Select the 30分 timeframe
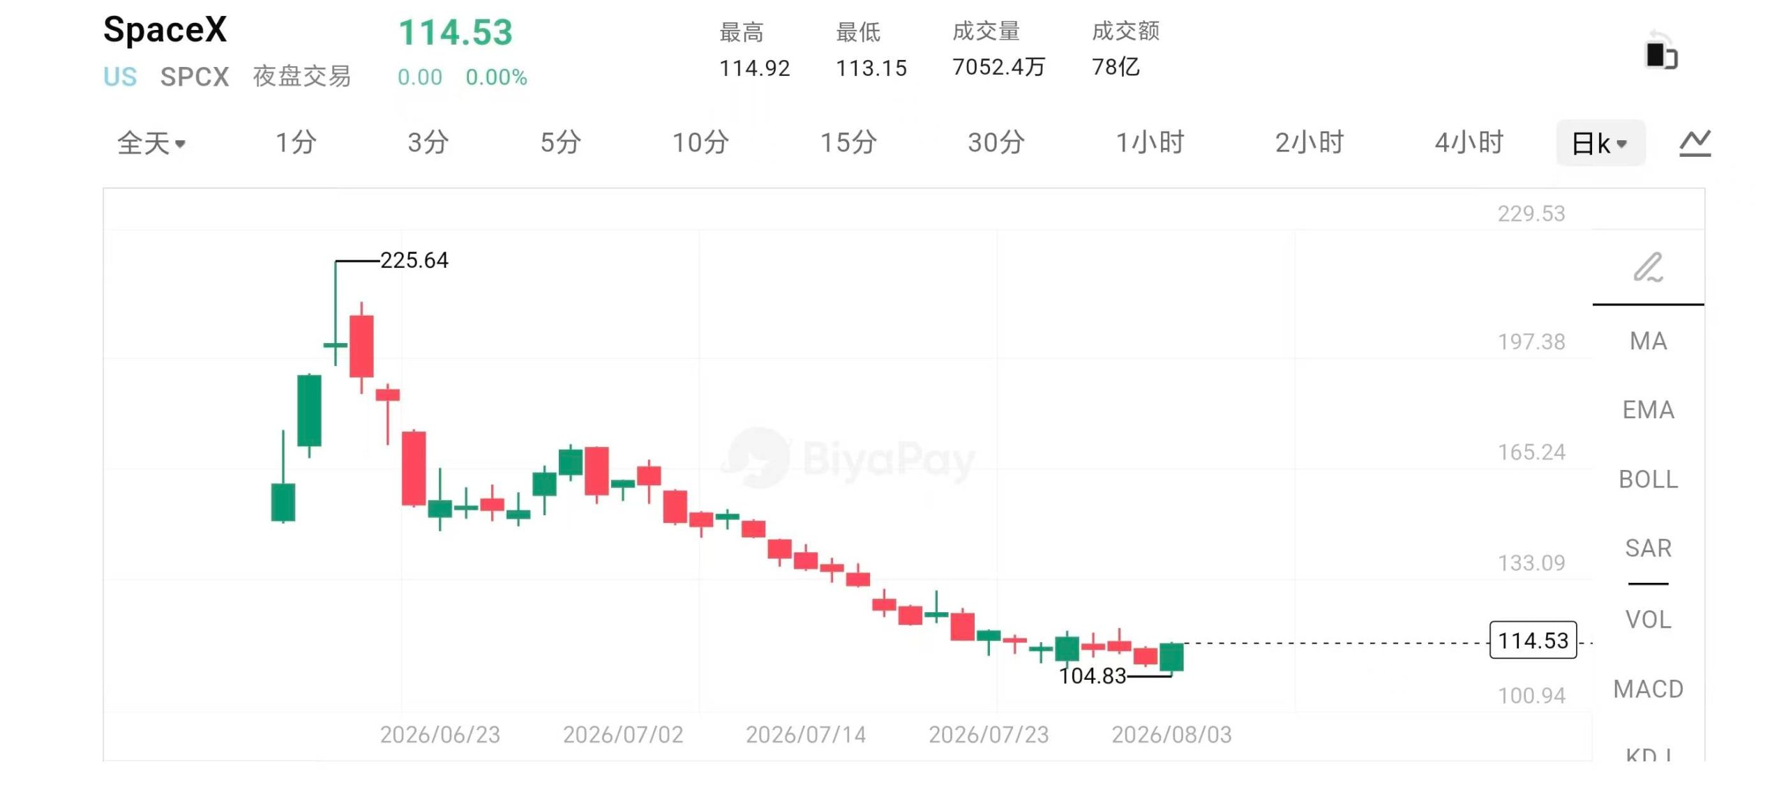 click(996, 143)
